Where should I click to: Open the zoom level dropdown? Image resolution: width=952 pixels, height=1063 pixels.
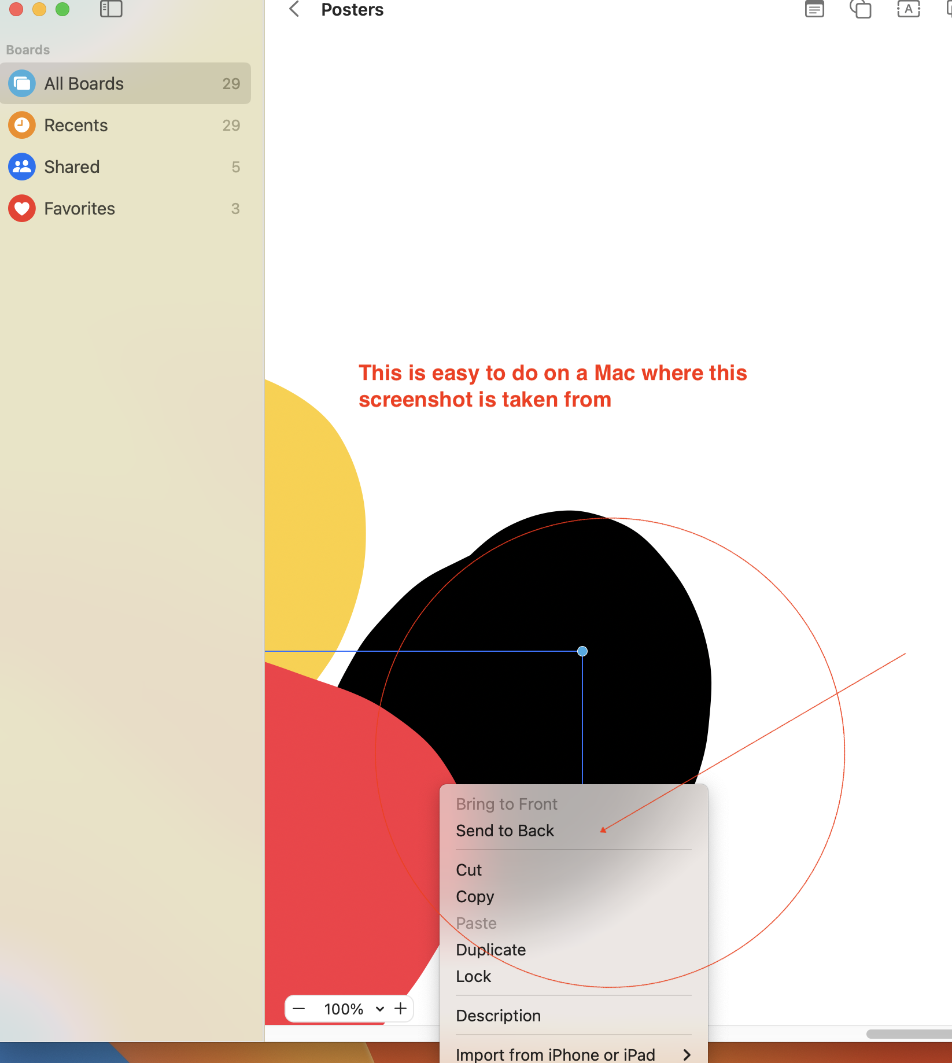380,1009
